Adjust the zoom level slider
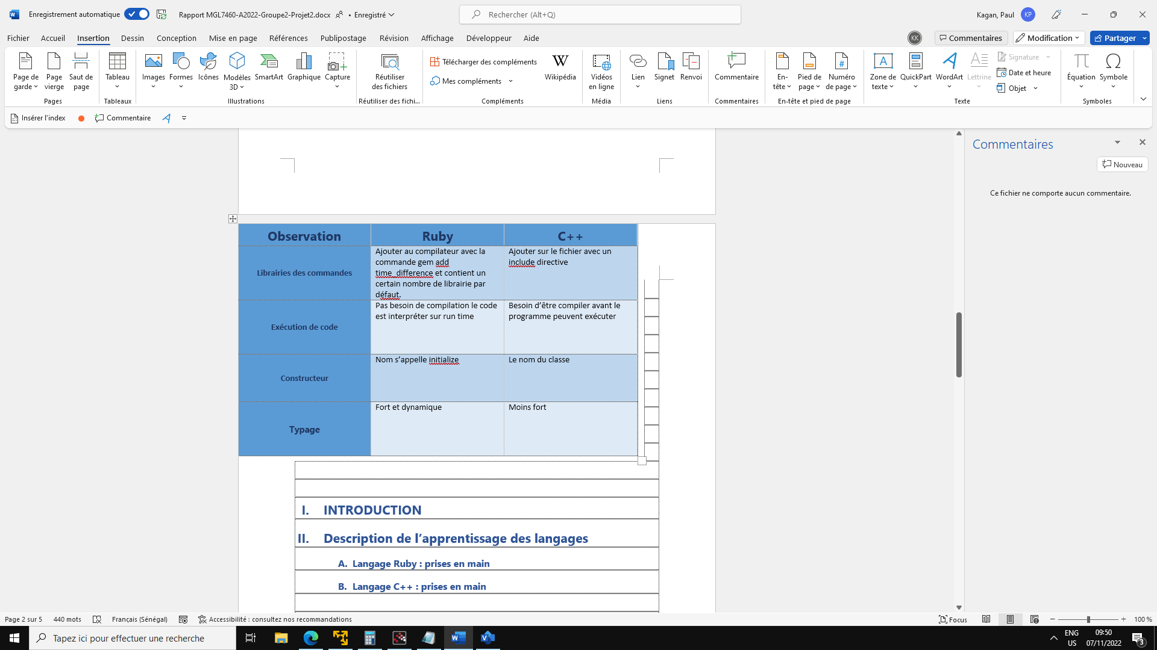This screenshot has height=650, width=1157. pyautogui.click(x=1088, y=619)
